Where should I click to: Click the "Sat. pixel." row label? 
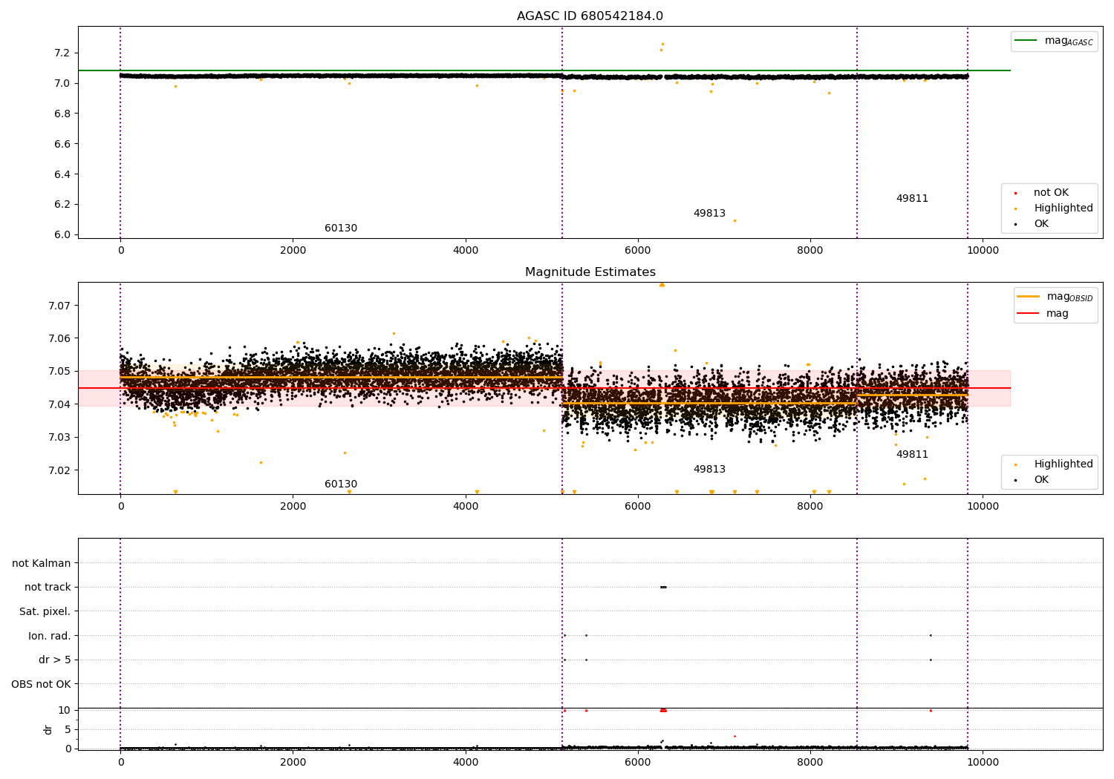(45, 612)
